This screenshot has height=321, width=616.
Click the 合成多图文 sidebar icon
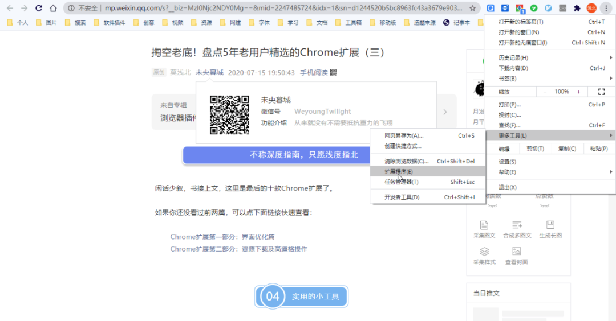pos(517,229)
